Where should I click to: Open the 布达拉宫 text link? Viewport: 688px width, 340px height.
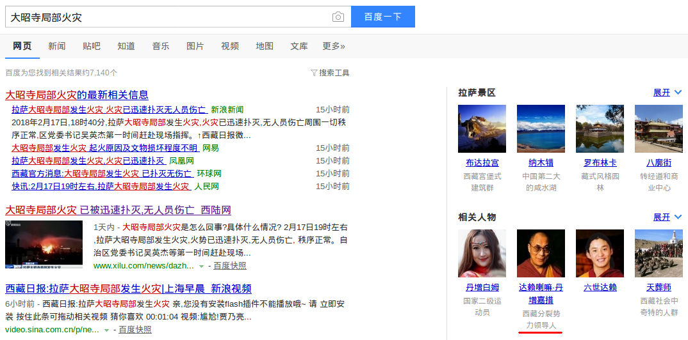tap(482, 163)
